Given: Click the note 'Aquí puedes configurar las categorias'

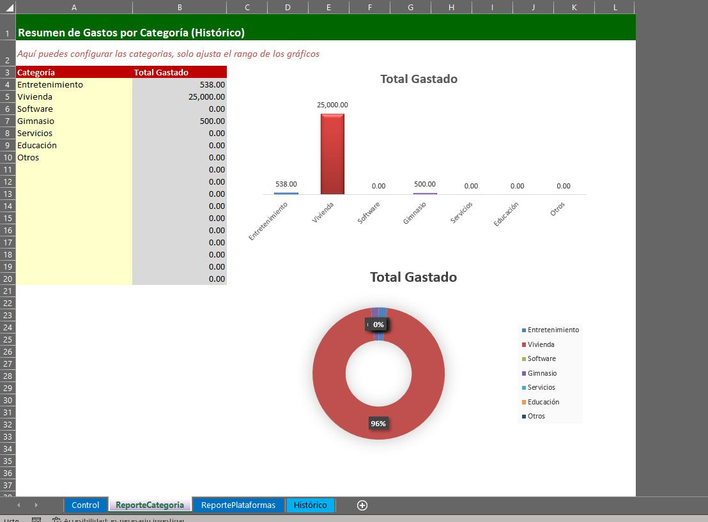Looking at the screenshot, I should (168, 54).
